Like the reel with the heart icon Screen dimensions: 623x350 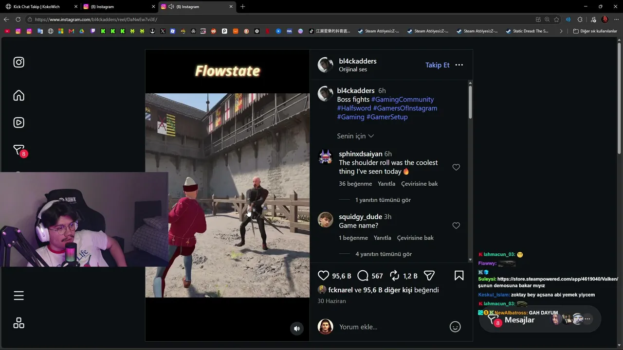click(323, 276)
